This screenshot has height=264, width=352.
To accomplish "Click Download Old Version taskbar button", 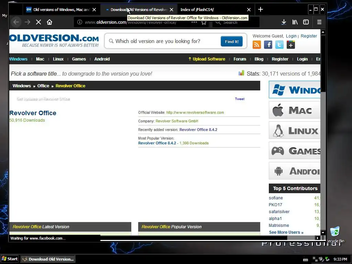I will tap(48, 259).
